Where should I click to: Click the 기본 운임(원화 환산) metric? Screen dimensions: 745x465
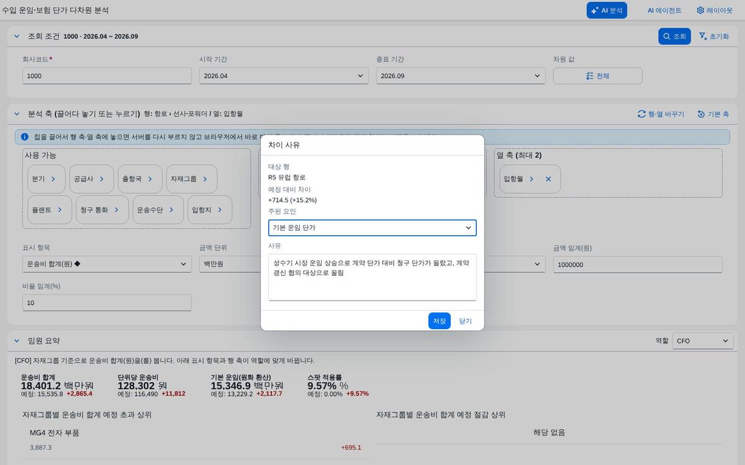[248, 386]
